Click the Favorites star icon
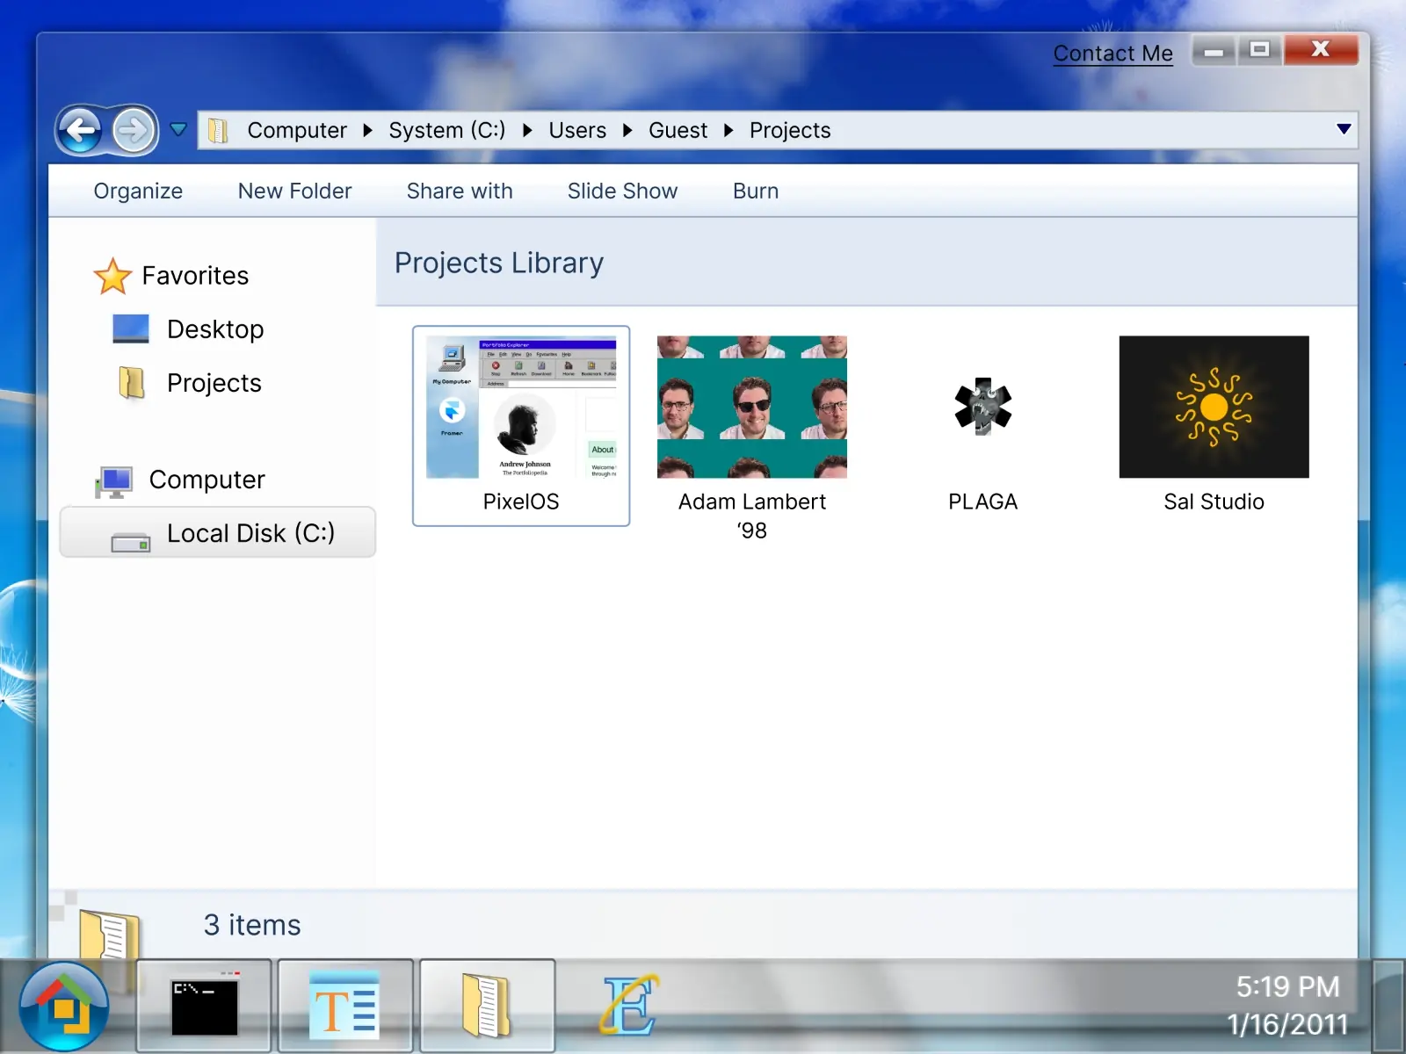The height and width of the screenshot is (1054, 1406). click(x=112, y=276)
